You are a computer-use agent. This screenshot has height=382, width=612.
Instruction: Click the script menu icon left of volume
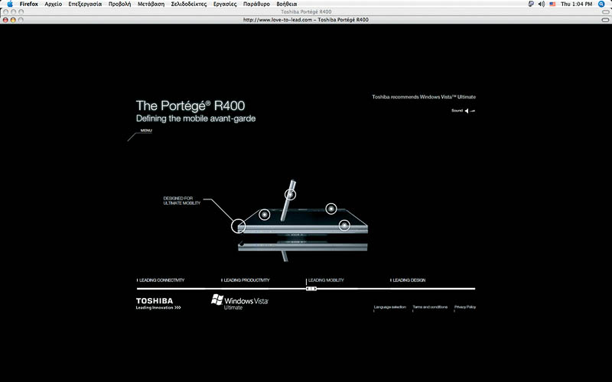point(531,4)
